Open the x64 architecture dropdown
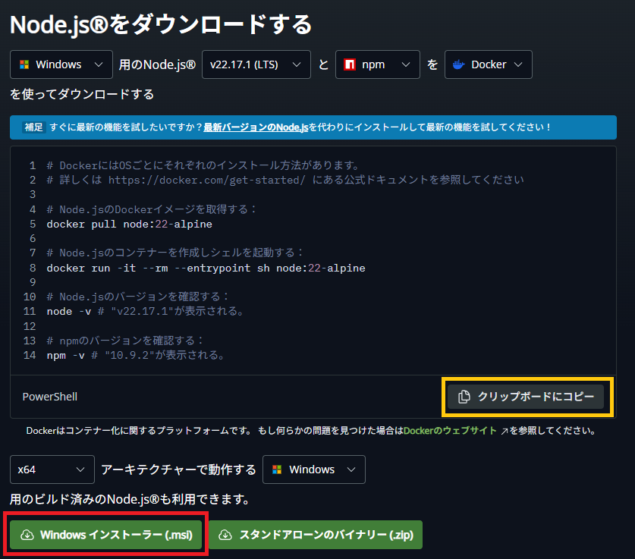 tap(52, 469)
